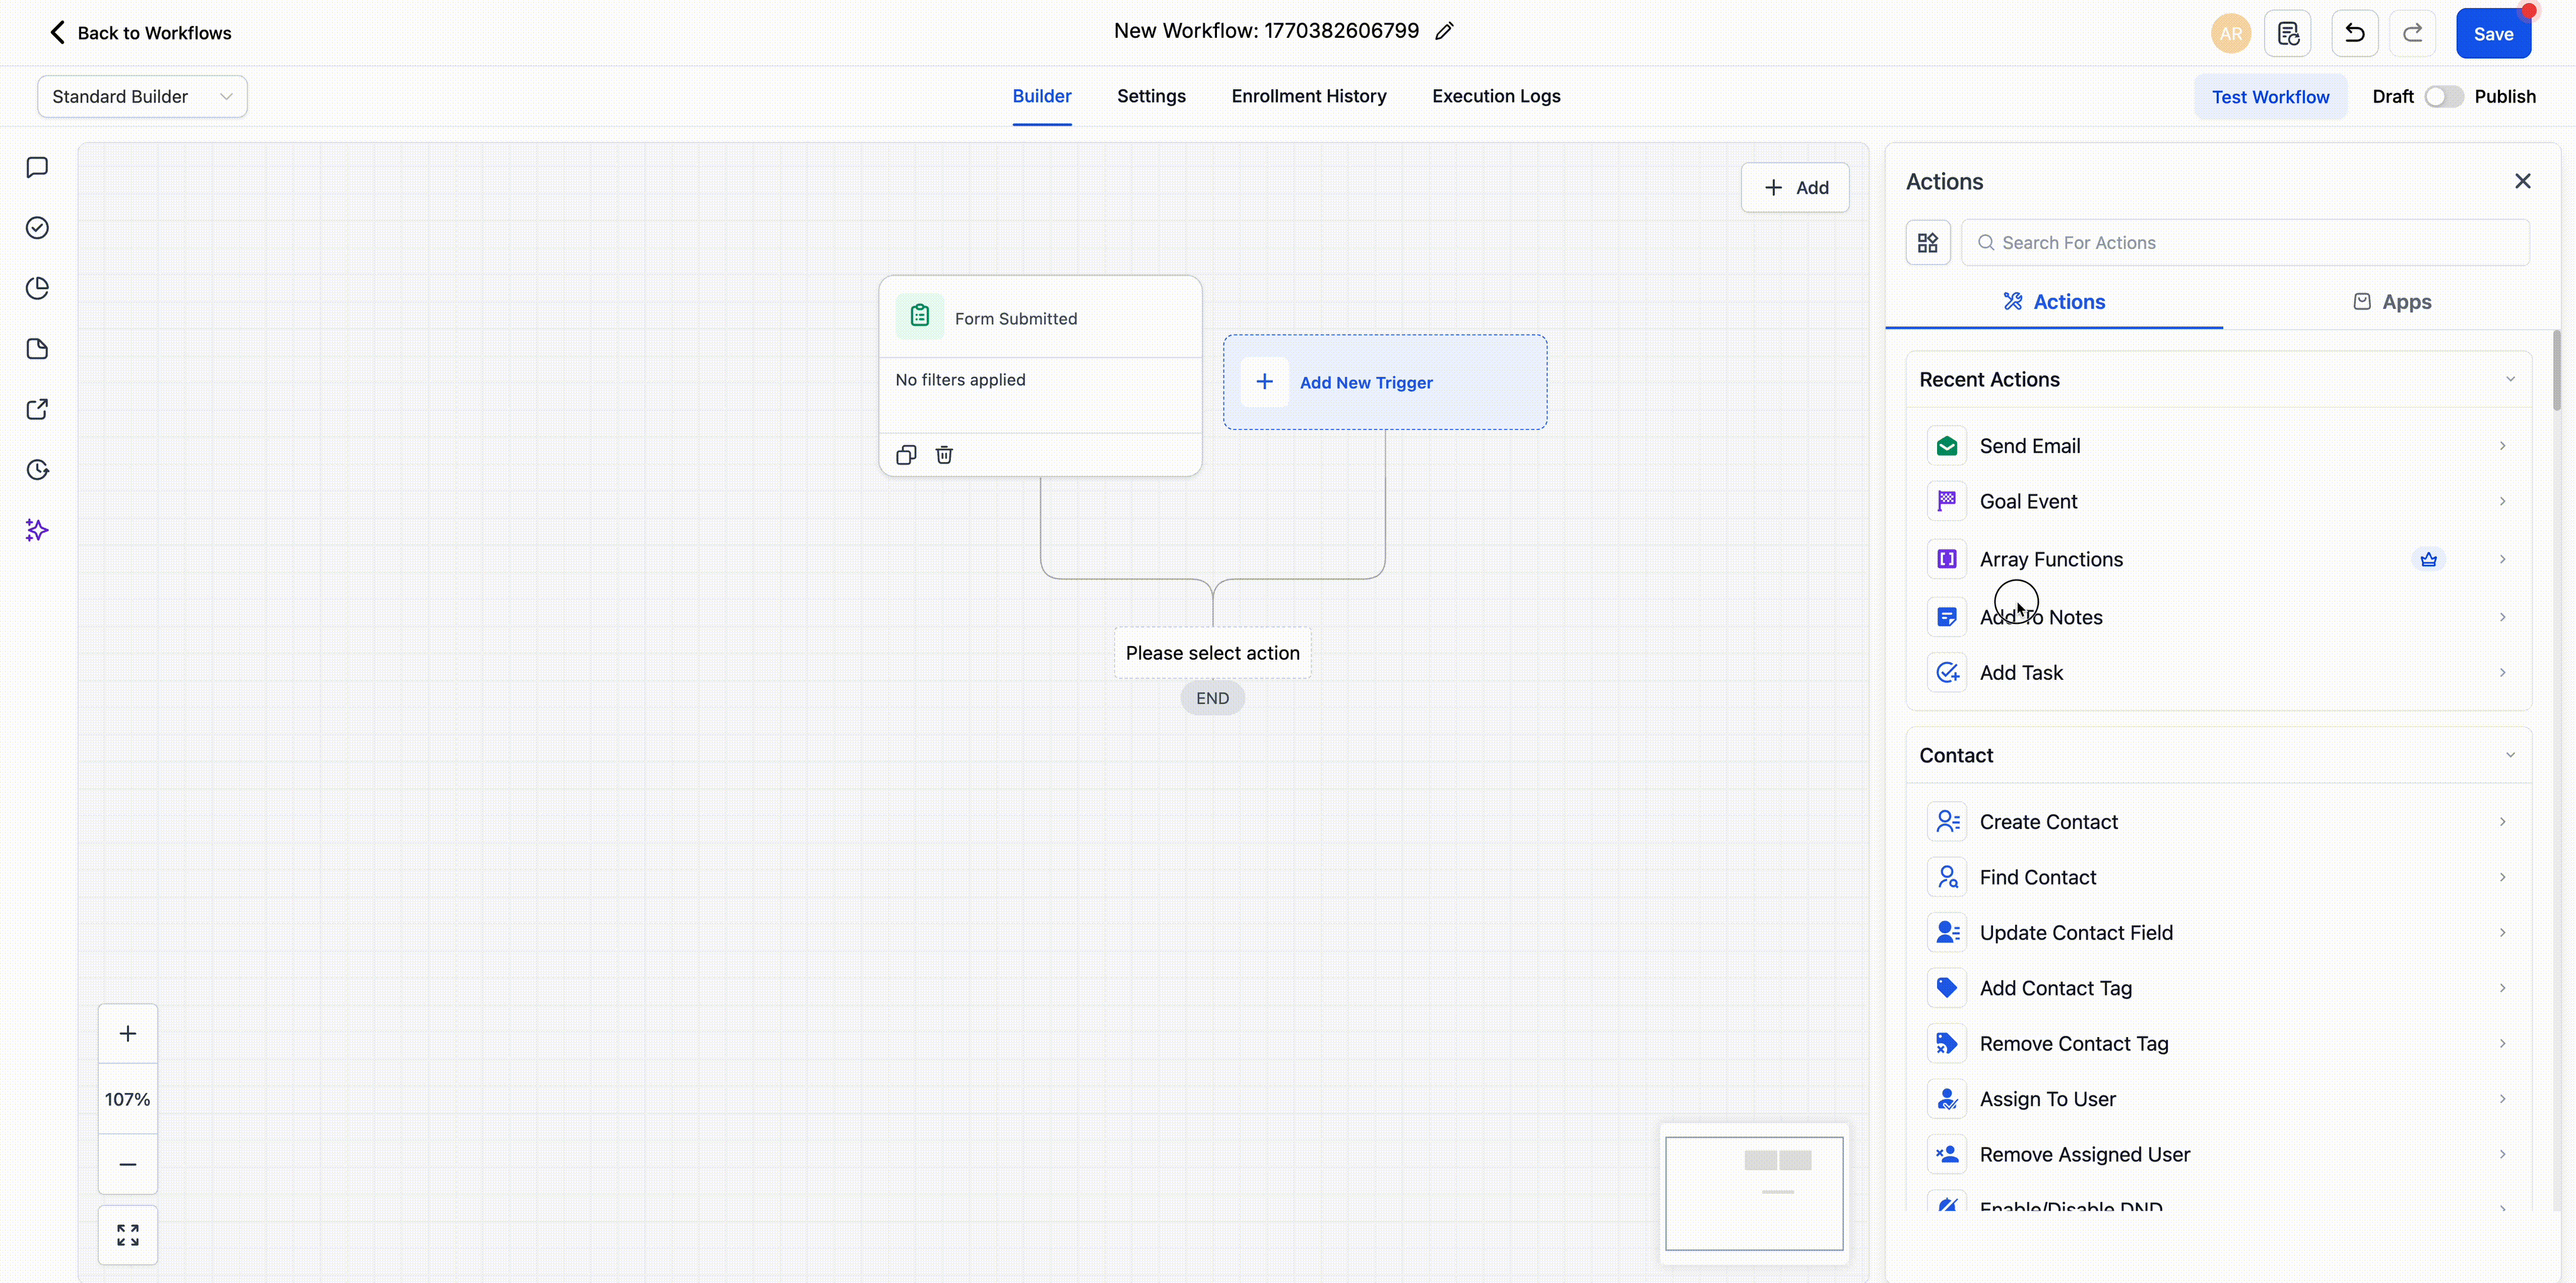Switch to the Apps tab
This screenshot has height=1283, width=2576.
click(x=2392, y=302)
